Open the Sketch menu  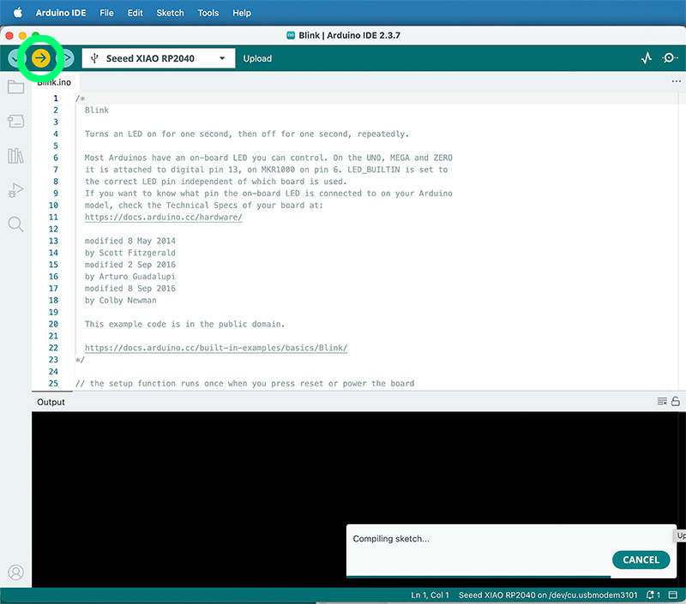coord(170,13)
